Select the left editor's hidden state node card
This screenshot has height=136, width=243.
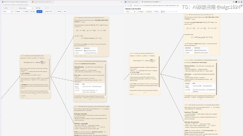91,37
